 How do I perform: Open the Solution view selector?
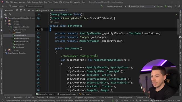(x=9, y=10)
